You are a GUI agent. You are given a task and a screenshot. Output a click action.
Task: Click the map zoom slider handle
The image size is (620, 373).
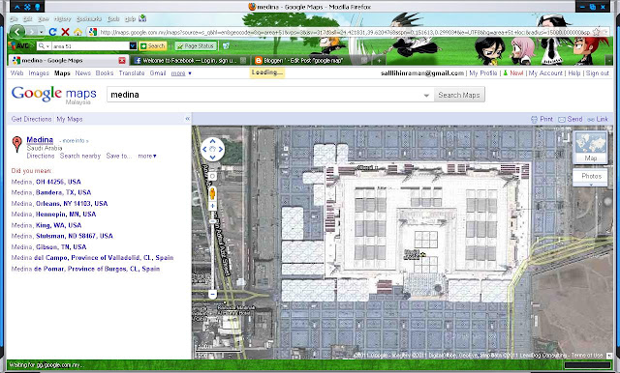(x=212, y=221)
